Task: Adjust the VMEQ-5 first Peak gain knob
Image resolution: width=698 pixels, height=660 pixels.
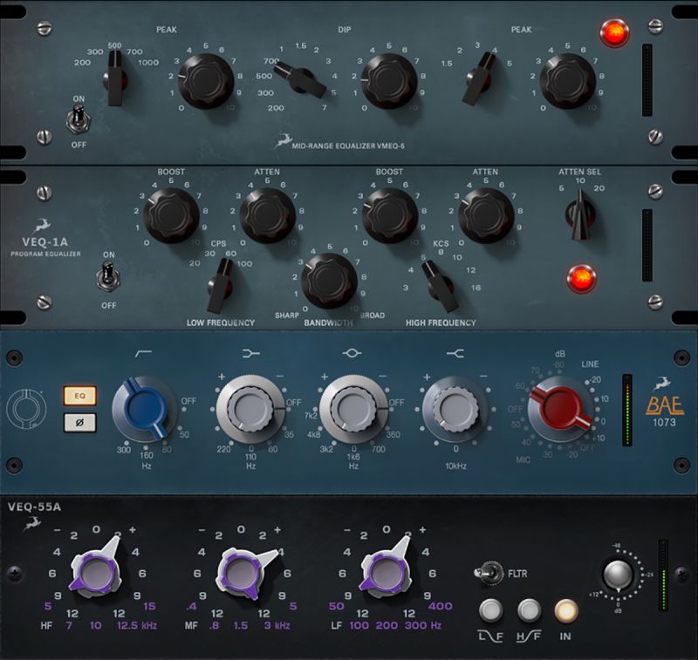Action: click(x=206, y=81)
